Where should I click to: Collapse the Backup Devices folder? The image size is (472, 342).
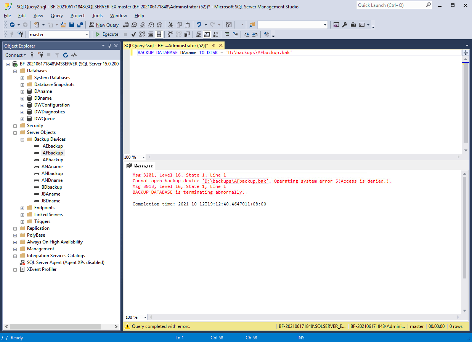pos(22,139)
